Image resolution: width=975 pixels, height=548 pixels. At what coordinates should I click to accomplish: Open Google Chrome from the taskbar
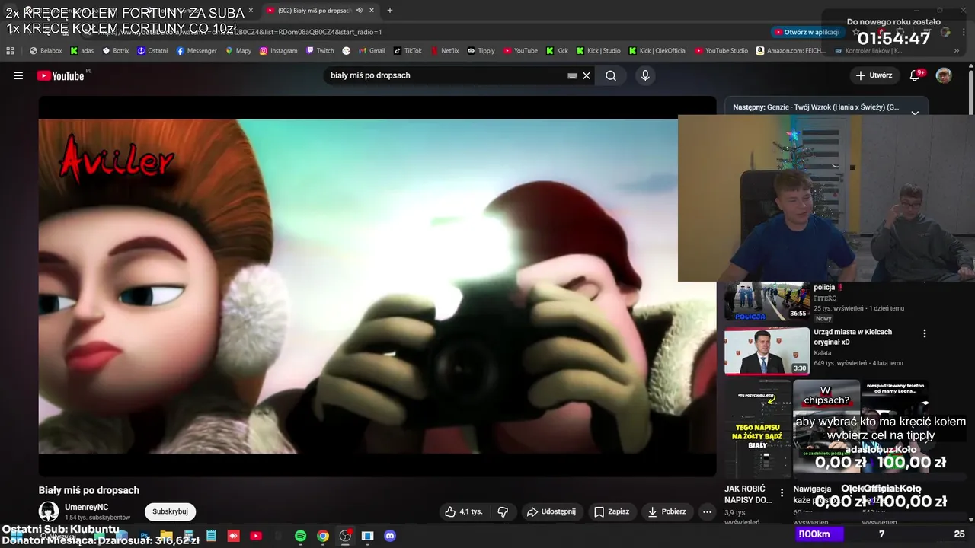[323, 536]
